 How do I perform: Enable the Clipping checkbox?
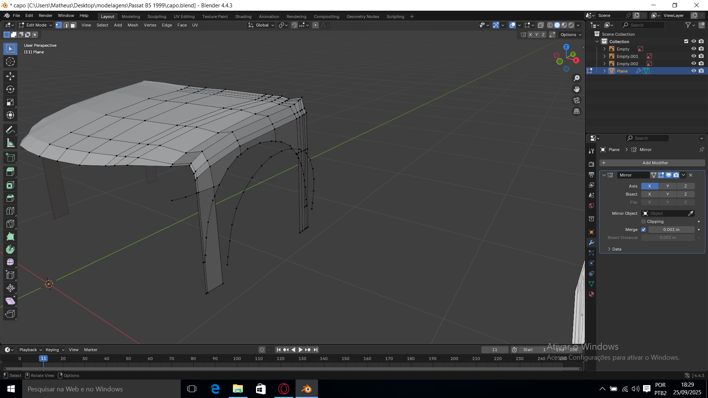point(643,221)
